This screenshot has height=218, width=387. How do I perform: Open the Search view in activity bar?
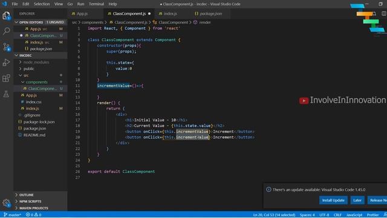pyautogui.click(x=6, y=31)
